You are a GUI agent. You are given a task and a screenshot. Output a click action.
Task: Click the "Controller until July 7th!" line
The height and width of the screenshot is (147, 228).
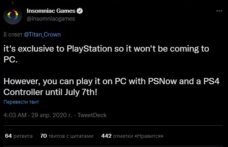point(50,92)
